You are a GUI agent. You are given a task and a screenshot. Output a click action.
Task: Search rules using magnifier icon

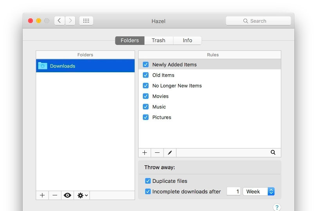coord(273,152)
